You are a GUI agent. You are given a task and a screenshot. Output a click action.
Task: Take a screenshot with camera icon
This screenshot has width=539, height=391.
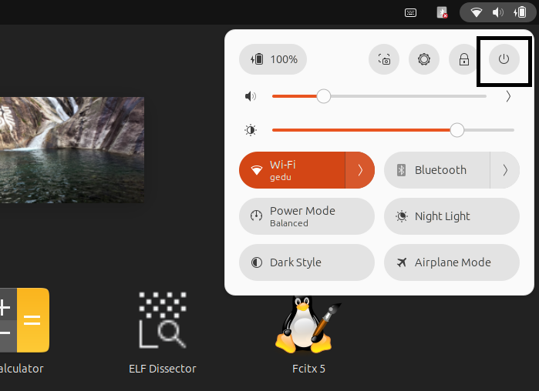click(x=384, y=59)
